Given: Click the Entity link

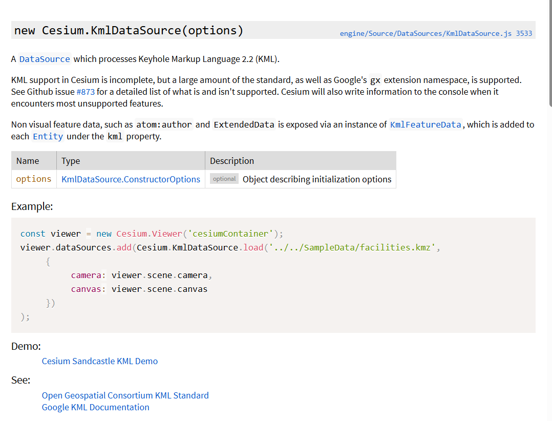Looking at the screenshot, I should tap(48, 136).
